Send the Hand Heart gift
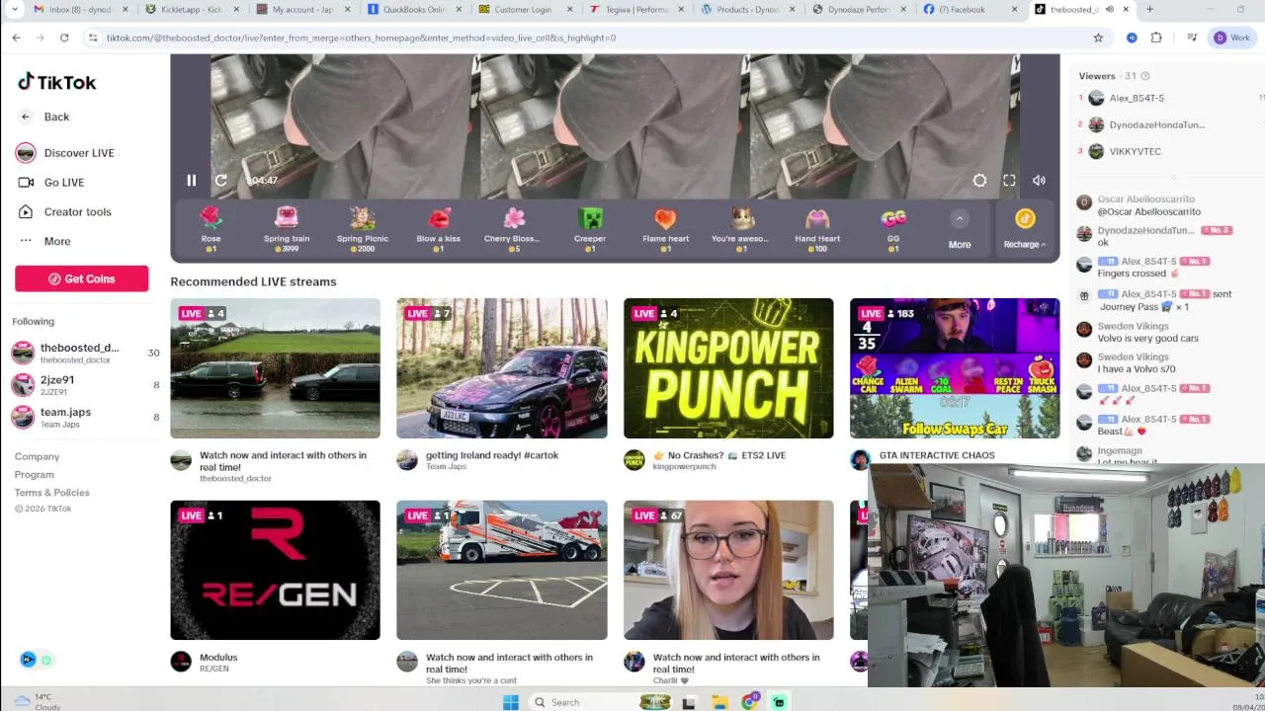The width and height of the screenshot is (1265, 711). coord(817,229)
